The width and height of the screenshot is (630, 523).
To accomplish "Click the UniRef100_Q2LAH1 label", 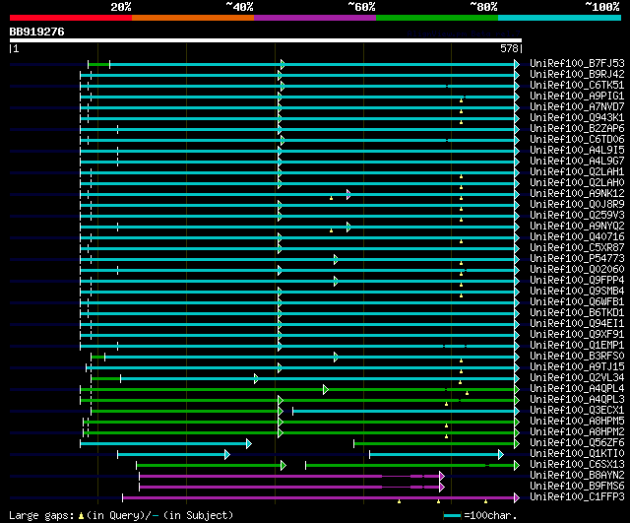I will [577, 172].
